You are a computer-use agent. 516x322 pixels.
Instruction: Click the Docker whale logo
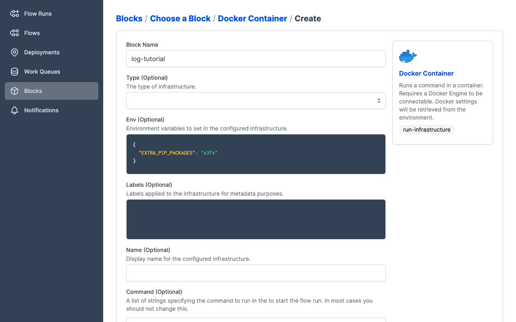coord(408,56)
